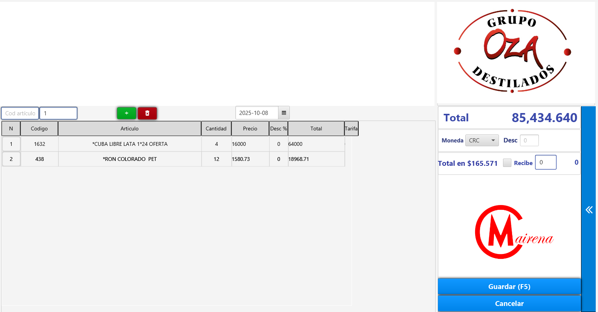Click the Precio column header
598x312 pixels.
[x=250, y=128]
